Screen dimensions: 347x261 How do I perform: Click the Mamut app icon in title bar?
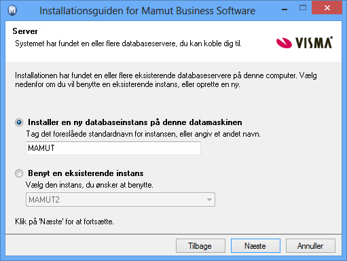12,10
